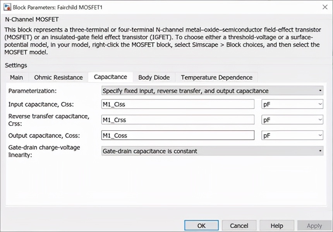Expand Gate-drain charge-voltage linearity dropdown
The height and width of the screenshot is (232, 333).
[212, 151]
